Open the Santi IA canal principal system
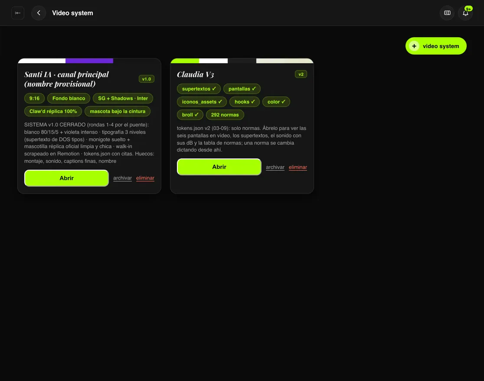Image resolution: width=484 pixels, height=381 pixels. tap(66, 178)
